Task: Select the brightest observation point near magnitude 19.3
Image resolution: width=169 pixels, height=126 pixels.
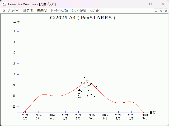Action: pyautogui.click(x=84, y=77)
